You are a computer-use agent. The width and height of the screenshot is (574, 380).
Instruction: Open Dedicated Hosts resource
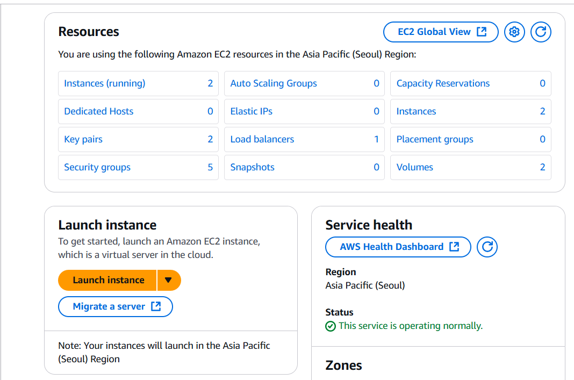(x=99, y=111)
